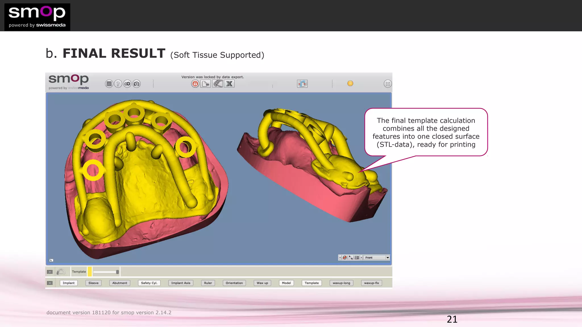Select the waxup-long item

coord(341,283)
